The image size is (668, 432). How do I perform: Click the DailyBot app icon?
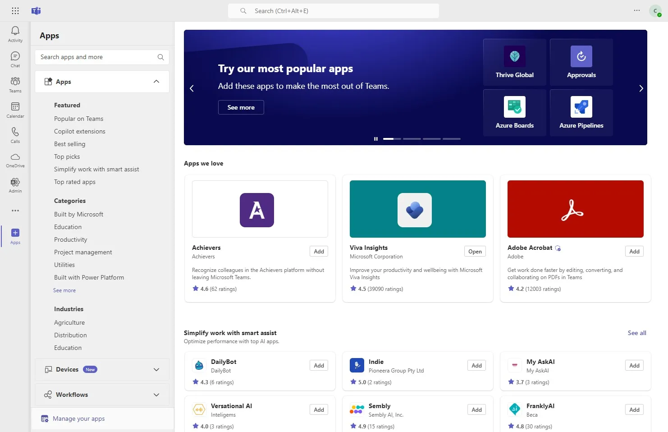click(199, 365)
